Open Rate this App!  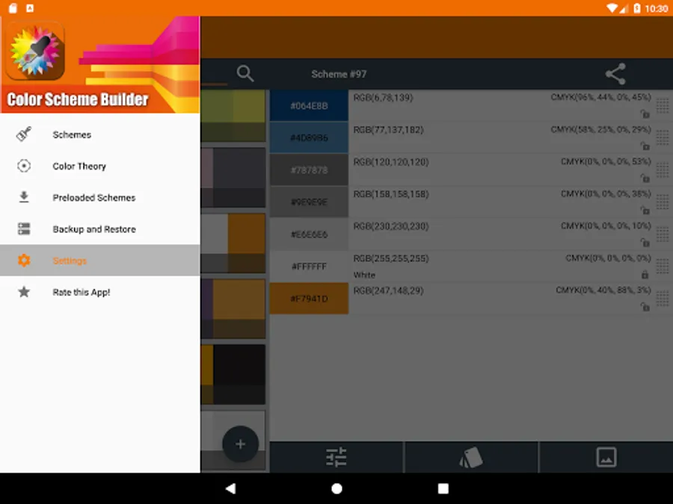82,292
